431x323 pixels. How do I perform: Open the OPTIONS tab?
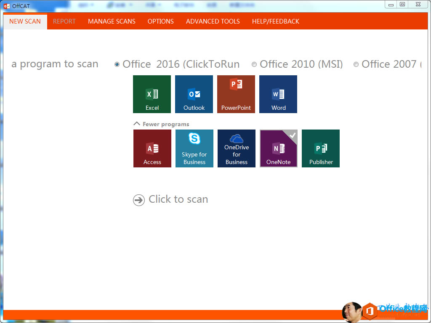point(160,21)
